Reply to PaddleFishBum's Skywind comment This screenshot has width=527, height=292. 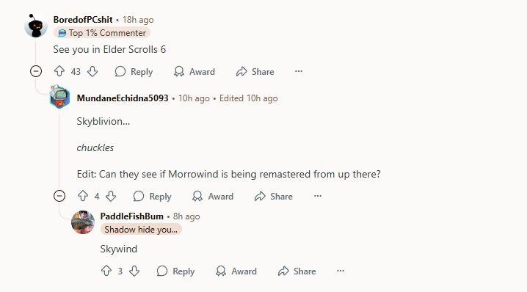175,271
